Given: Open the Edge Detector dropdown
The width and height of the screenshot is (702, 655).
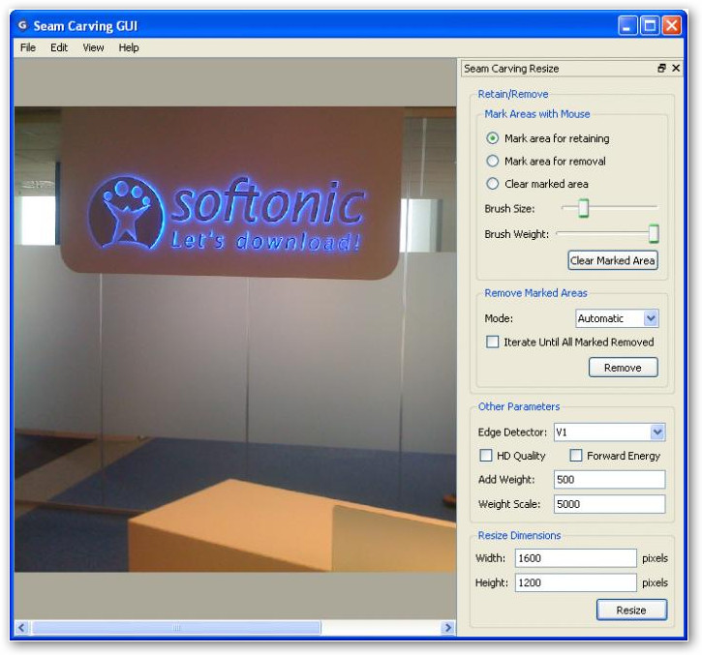Looking at the screenshot, I should pos(609,432).
